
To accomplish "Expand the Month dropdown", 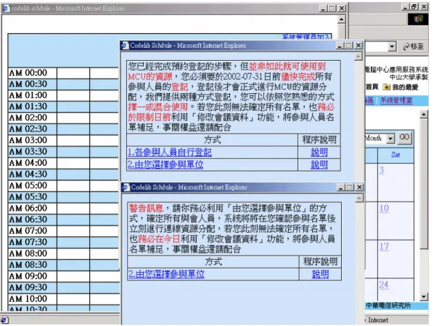I will click(390, 138).
